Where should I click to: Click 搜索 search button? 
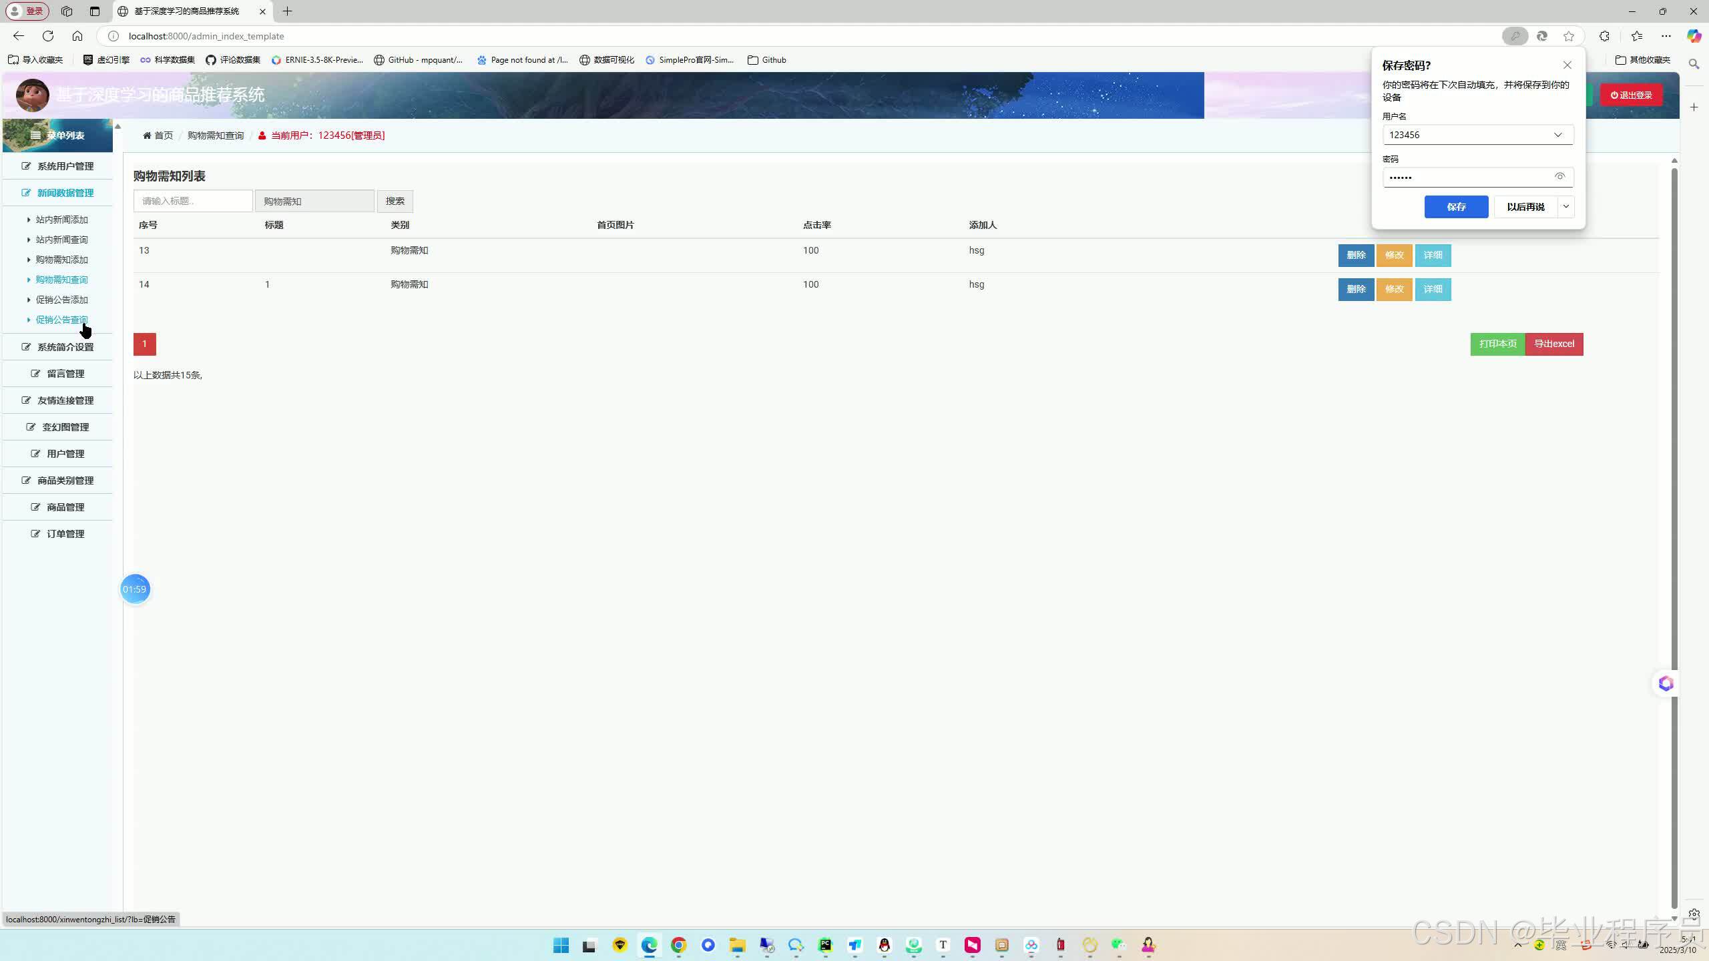395,201
